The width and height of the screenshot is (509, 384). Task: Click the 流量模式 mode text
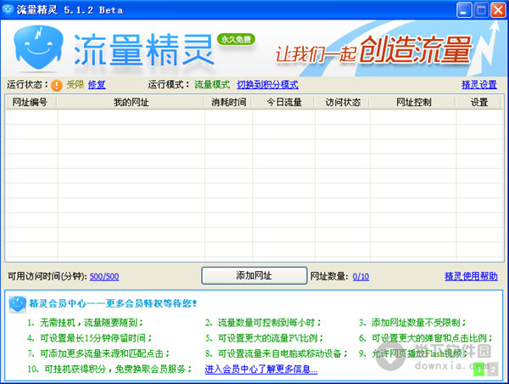[212, 85]
